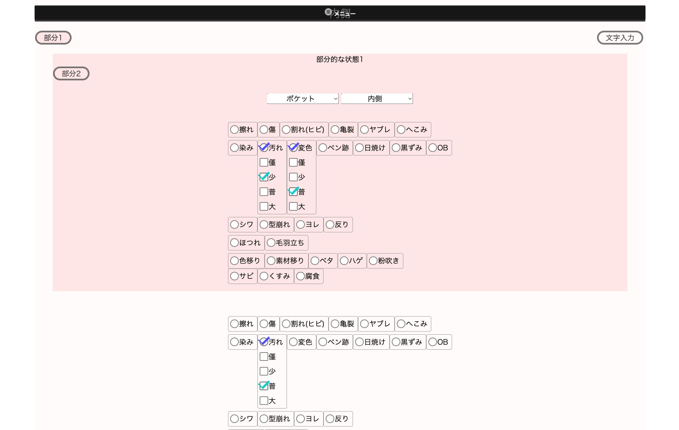Expand the ポケット dropdown
The height and width of the screenshot is (430, 679).
302,99
